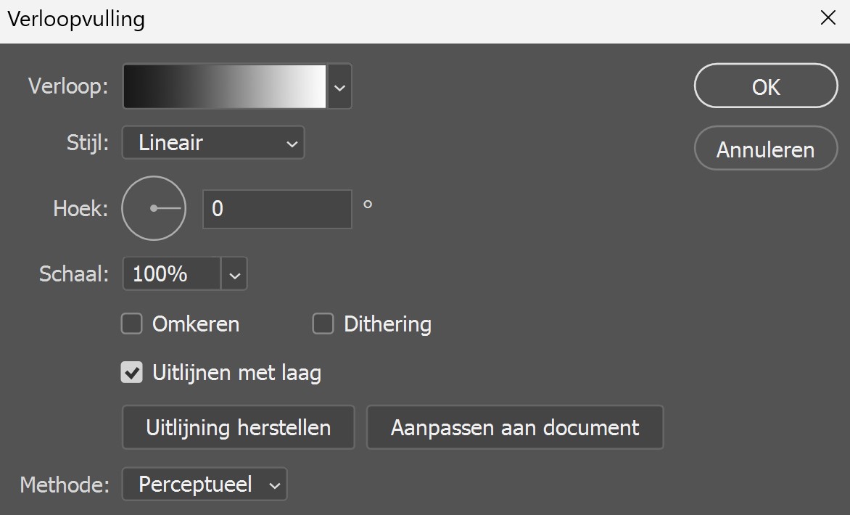The height and width of the screenshot is (515, 850).
Task: Enable the Dithering checkbox
Action: coord(323,324)
